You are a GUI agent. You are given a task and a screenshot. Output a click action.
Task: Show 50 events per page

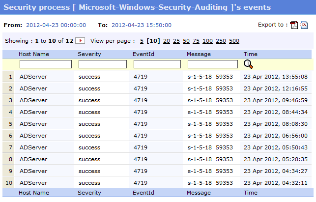pyautogui.click(x=186, y=41)
